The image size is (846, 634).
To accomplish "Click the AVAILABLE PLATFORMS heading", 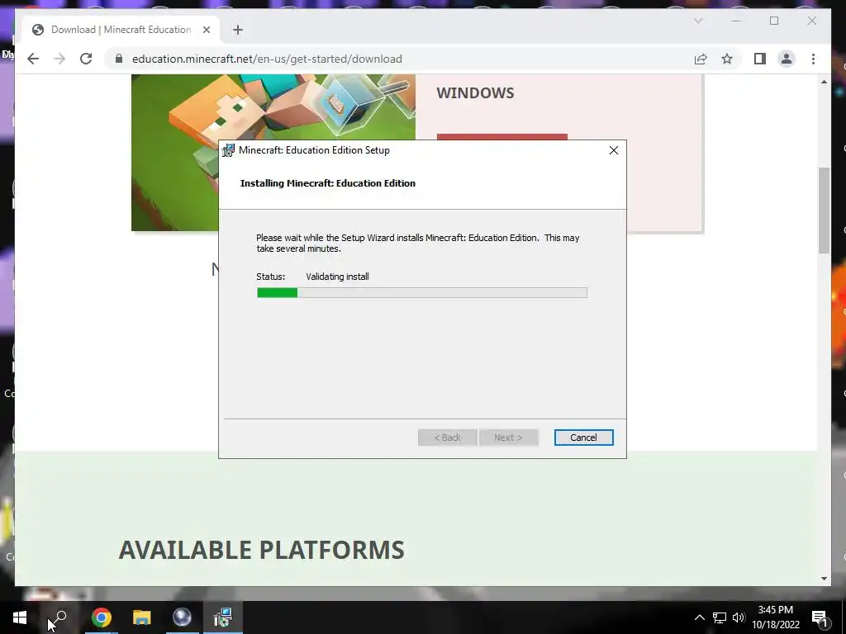I will pos(262,550).
